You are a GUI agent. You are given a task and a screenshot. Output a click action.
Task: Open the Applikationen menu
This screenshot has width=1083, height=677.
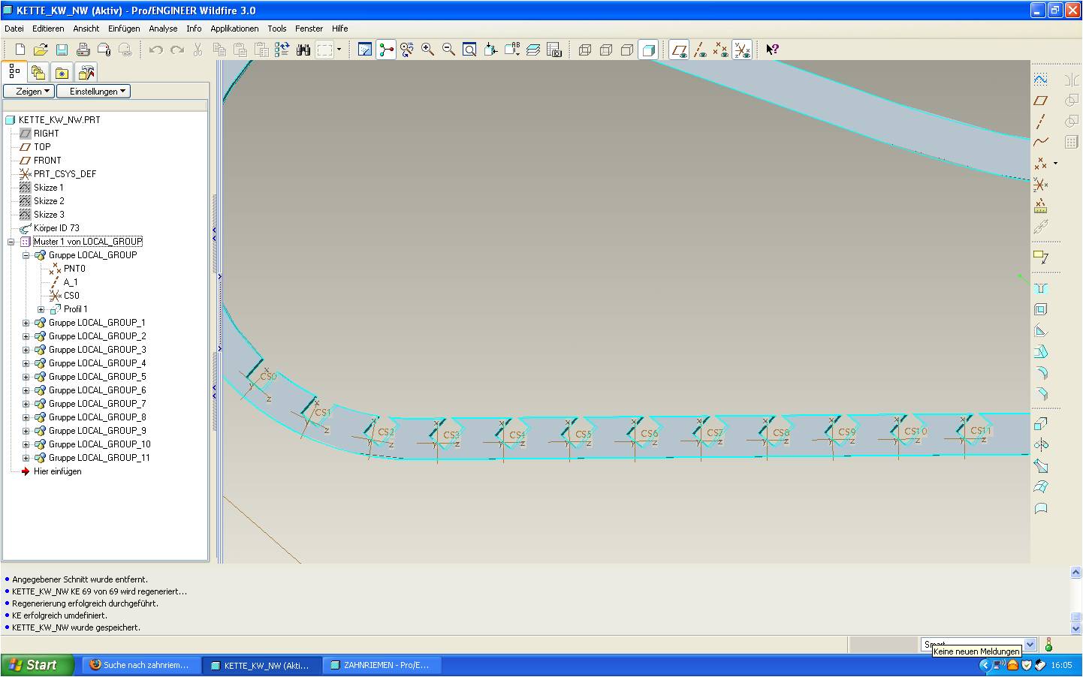234,29
